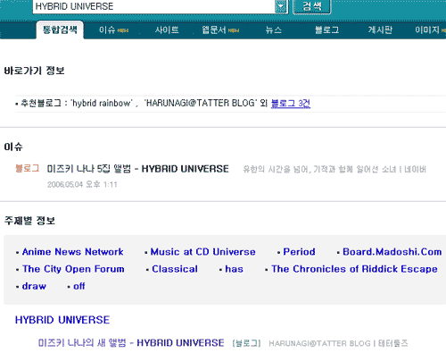Open The City Open Forum link
This screenshot has width=446, height=353.
pyautogui.click(x=73, y=269)
